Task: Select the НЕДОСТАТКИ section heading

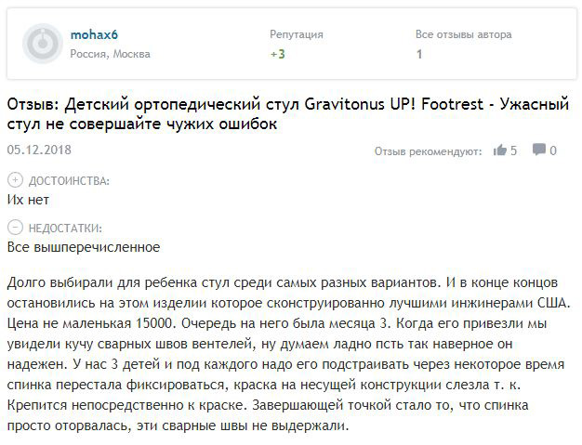Action: pos(65,228)
